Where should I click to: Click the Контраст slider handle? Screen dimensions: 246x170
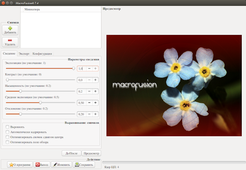pos(7,80)
